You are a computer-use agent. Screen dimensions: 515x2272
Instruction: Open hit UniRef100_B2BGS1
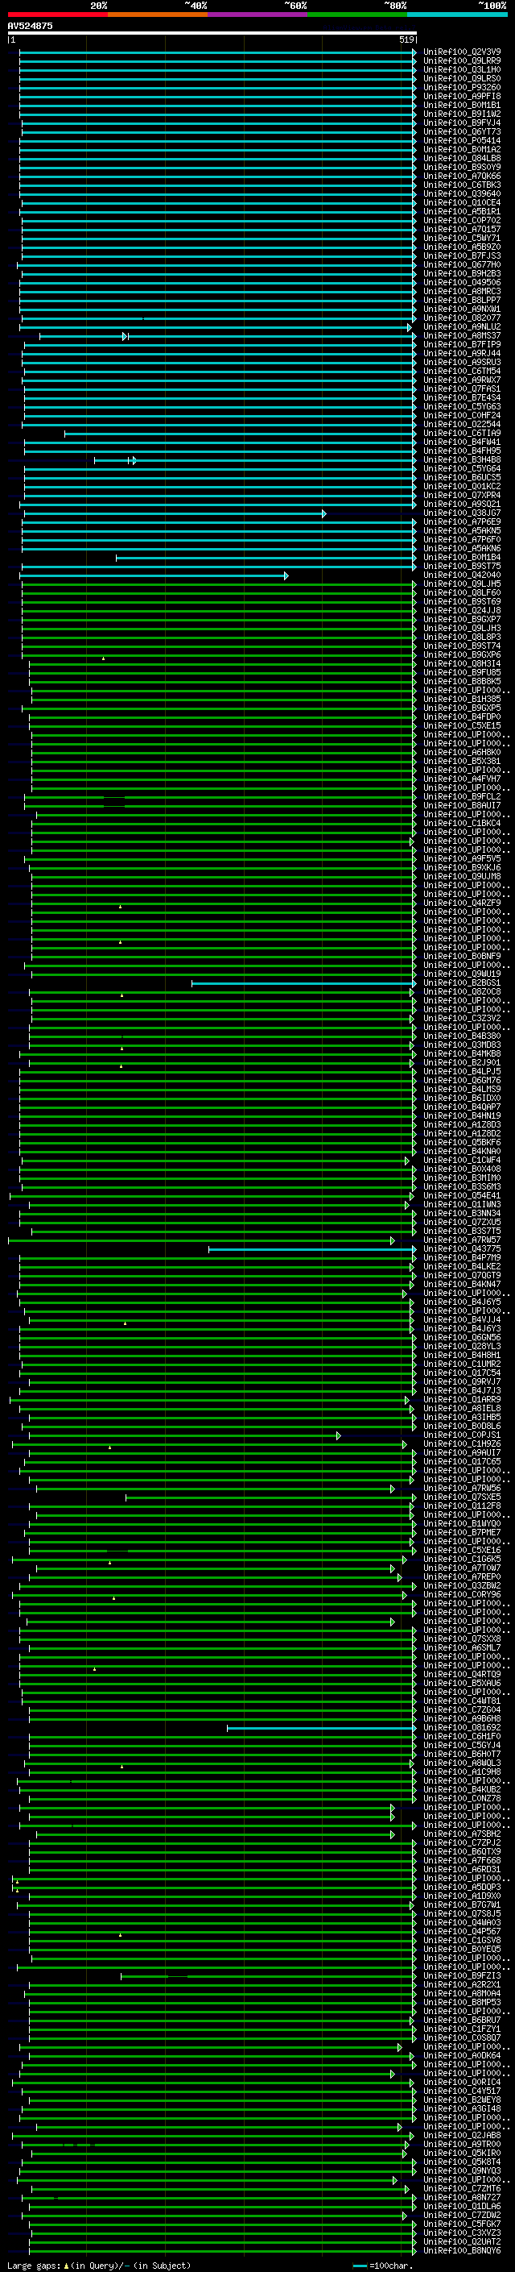click(x=462, y=983)
